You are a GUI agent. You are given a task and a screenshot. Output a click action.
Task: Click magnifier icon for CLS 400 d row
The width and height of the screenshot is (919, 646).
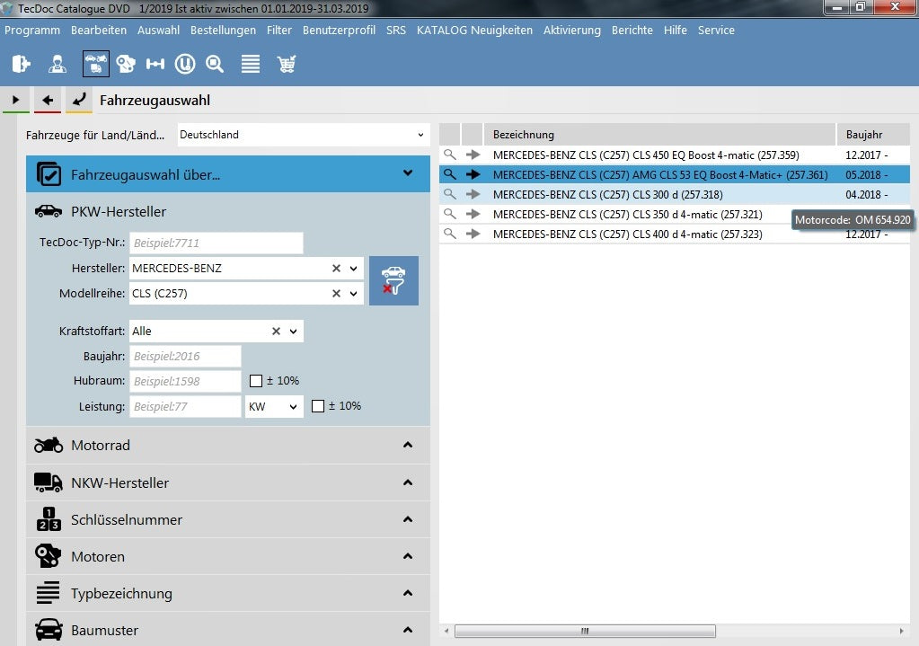(449, 234)
